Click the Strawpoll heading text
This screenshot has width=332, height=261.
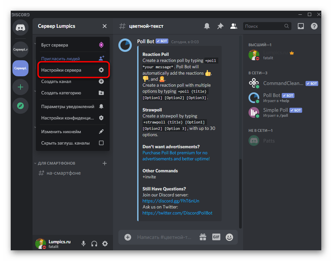click(152, 110)
